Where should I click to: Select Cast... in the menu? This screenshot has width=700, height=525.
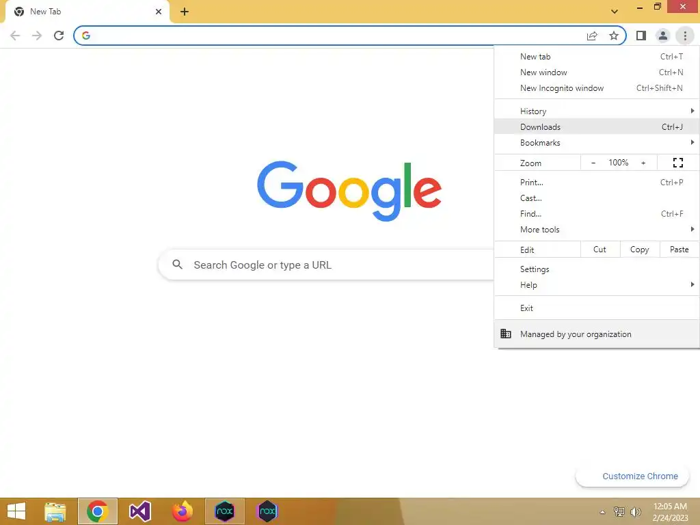coord(597,198)
